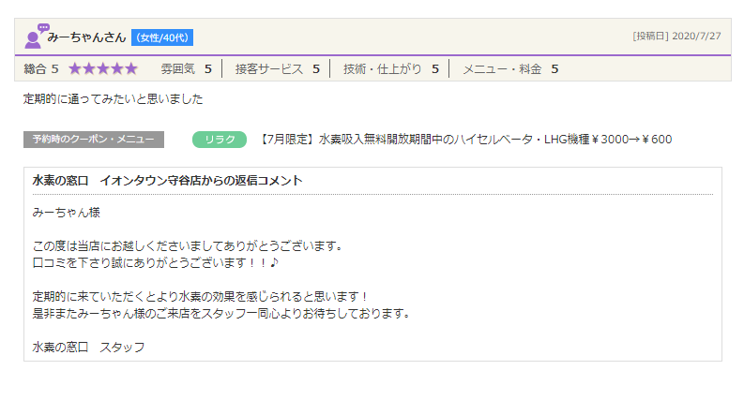Click the first purple rating star
Image resolution: width=744 pixels, height=400 pixels.
(75, 68)
